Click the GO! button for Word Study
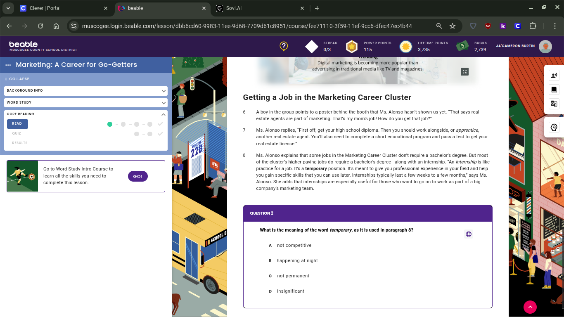The image size is (564, 317). pyautogui.click(x=137, y=176)
